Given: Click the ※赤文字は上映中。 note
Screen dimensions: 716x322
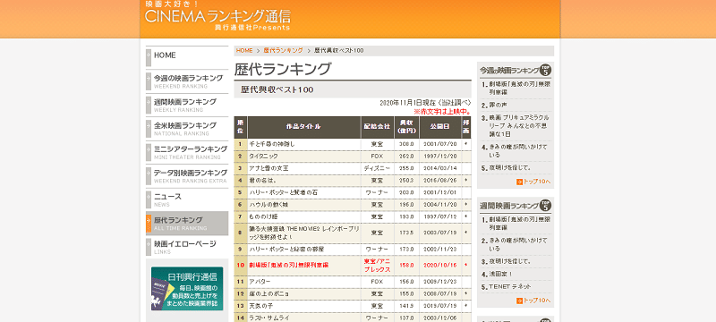Looking at the screenshot, I should [x=442, y=111].
